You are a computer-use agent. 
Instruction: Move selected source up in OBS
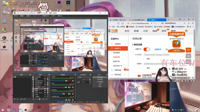43,99
